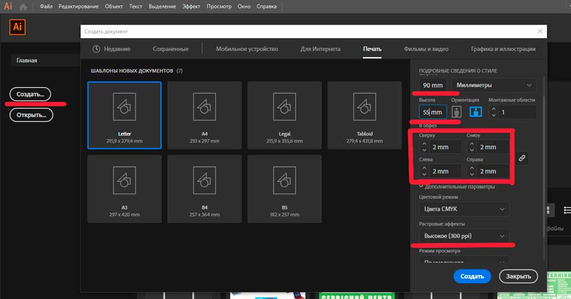
Task: Click the list view icon behind the dialog
Action: (567, 210)
